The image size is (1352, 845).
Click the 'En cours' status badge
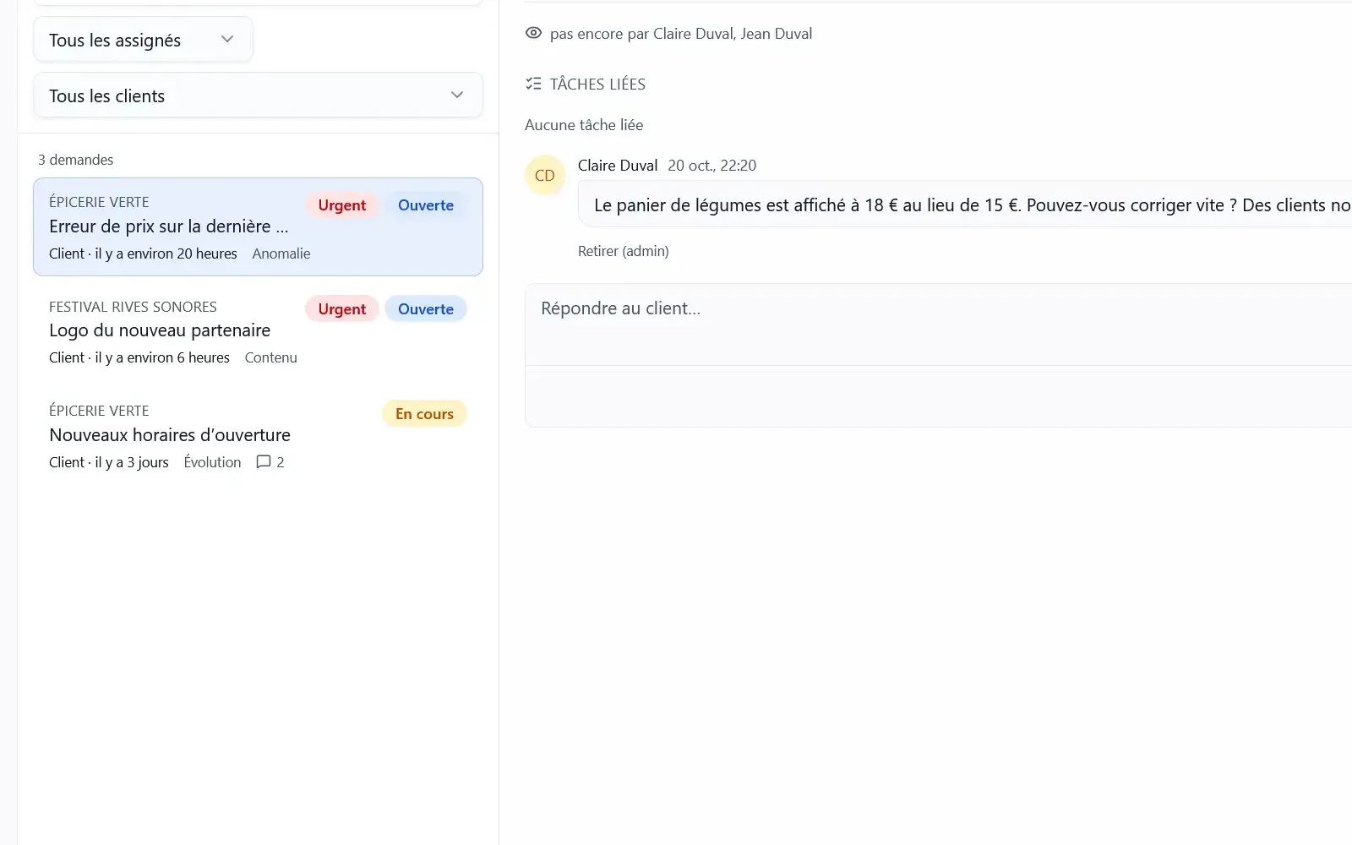(x=424, y=414)
